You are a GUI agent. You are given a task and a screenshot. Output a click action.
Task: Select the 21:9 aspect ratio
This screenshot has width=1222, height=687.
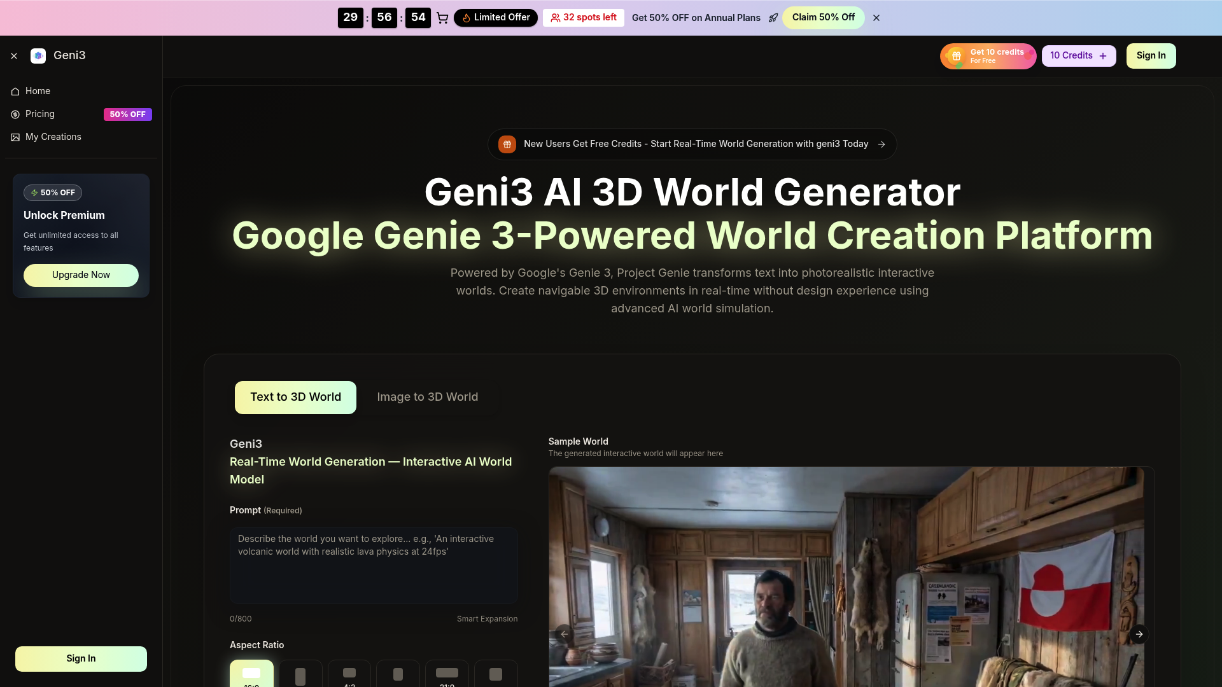point(447,676)
